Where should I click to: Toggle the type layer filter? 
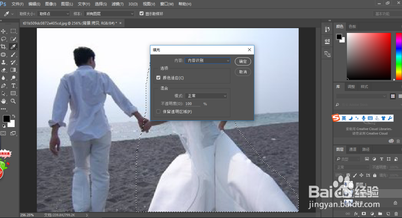[381, 159]
